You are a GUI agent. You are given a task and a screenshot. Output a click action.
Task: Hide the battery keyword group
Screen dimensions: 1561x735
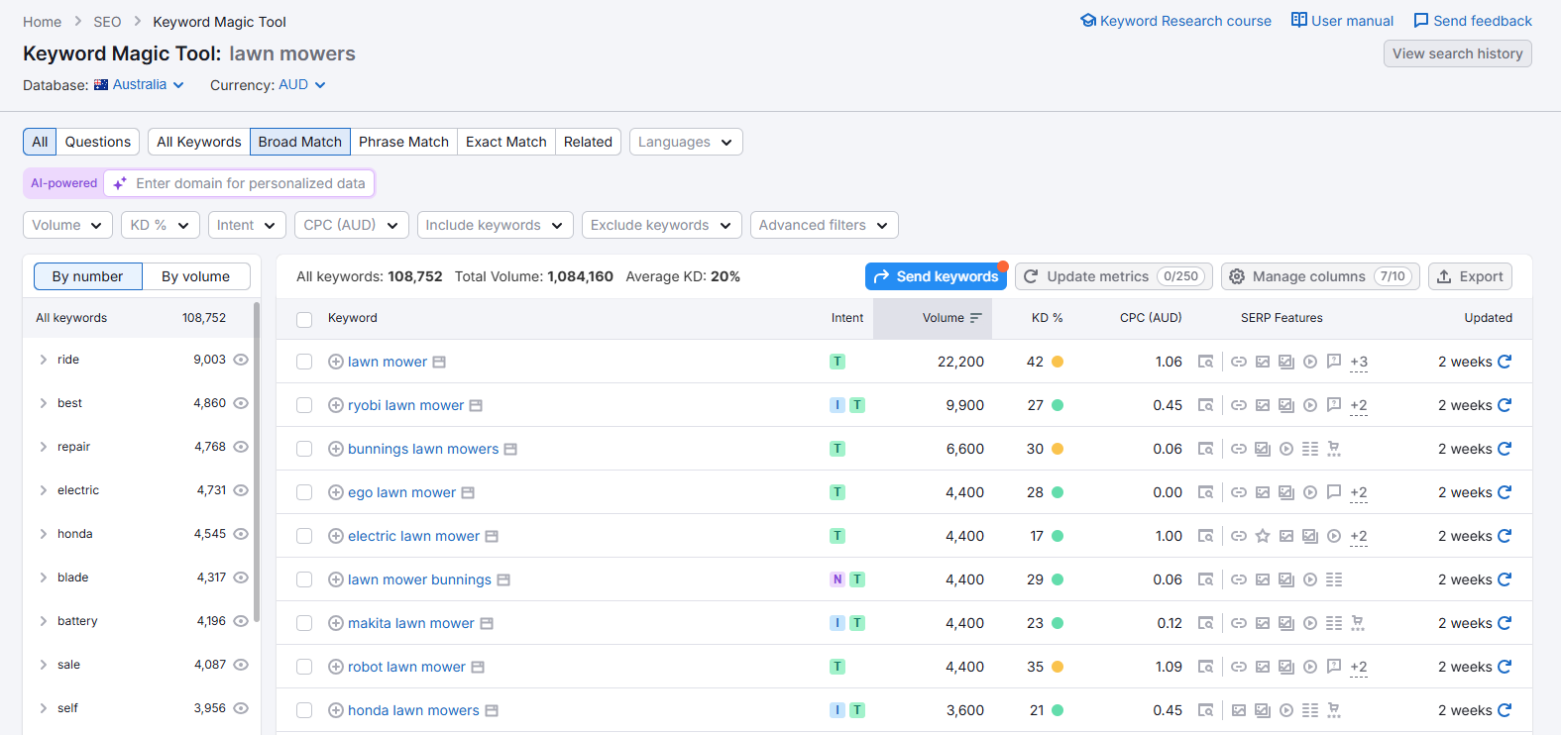coord(241,621)
